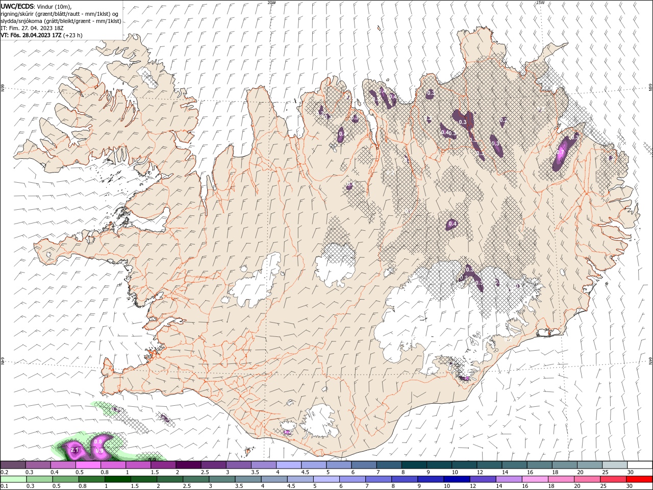Click the 0.8 precipitation value offshore southwest

[x=99, y=441]
